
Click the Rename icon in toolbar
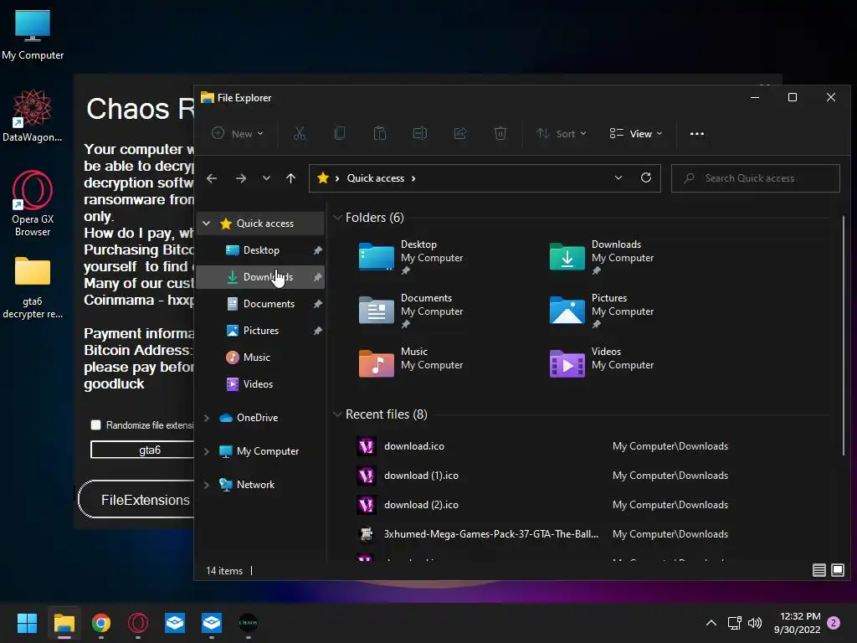point(420,133)
